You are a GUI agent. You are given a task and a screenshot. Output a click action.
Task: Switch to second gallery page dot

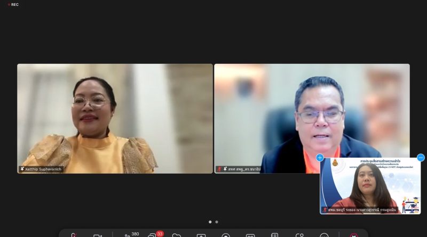[x=217, y=222]
